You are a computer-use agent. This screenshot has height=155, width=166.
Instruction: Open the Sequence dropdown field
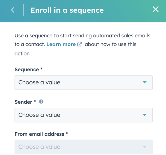83,83
